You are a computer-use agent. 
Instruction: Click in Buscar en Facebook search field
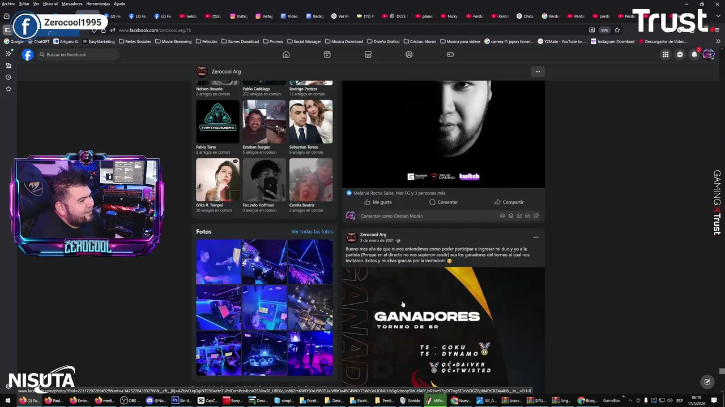pos(78,54)
